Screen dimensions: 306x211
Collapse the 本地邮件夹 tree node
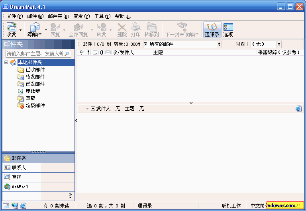(x=6, y=63)
